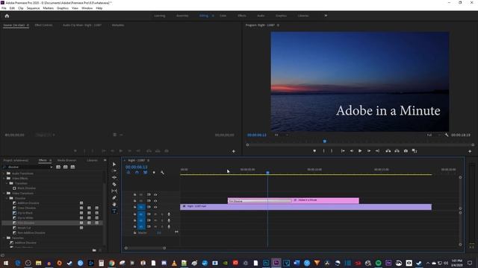Select the Razor tool

(x=114, y=185)
